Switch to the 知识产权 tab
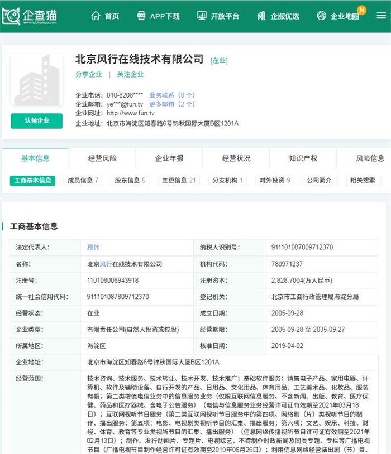Image resolution: width=391 pixels, height=454 pixels. point(303,158)
